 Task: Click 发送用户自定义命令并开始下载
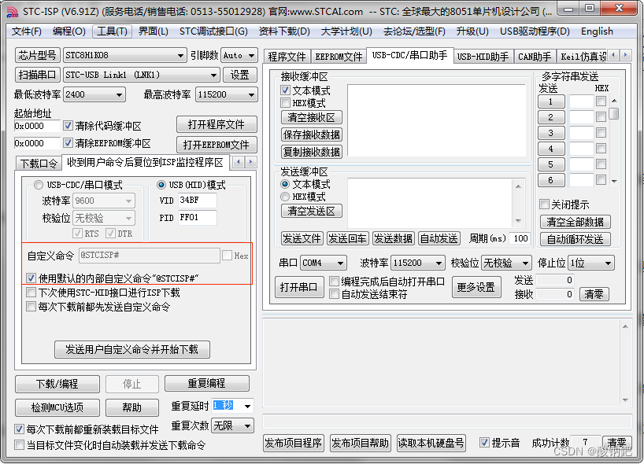pyautogui.click(x=131, y=349)
